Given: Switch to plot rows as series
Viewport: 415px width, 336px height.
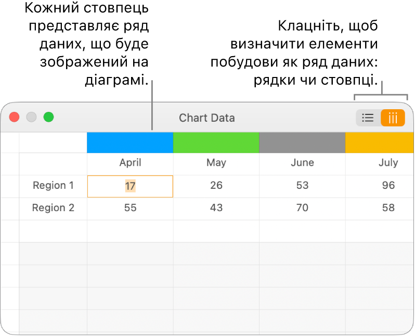Looking at the screenshot, I should pyautogui.click(x=368, y=118).
